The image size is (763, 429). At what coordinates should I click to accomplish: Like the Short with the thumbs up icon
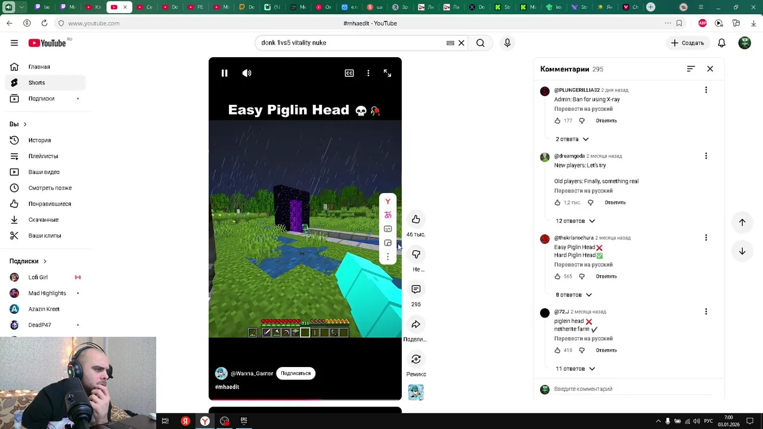point(416,219)
